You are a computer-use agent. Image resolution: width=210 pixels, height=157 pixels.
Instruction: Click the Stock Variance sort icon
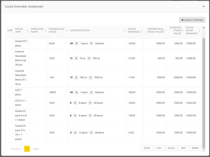[x=144, y=30]
